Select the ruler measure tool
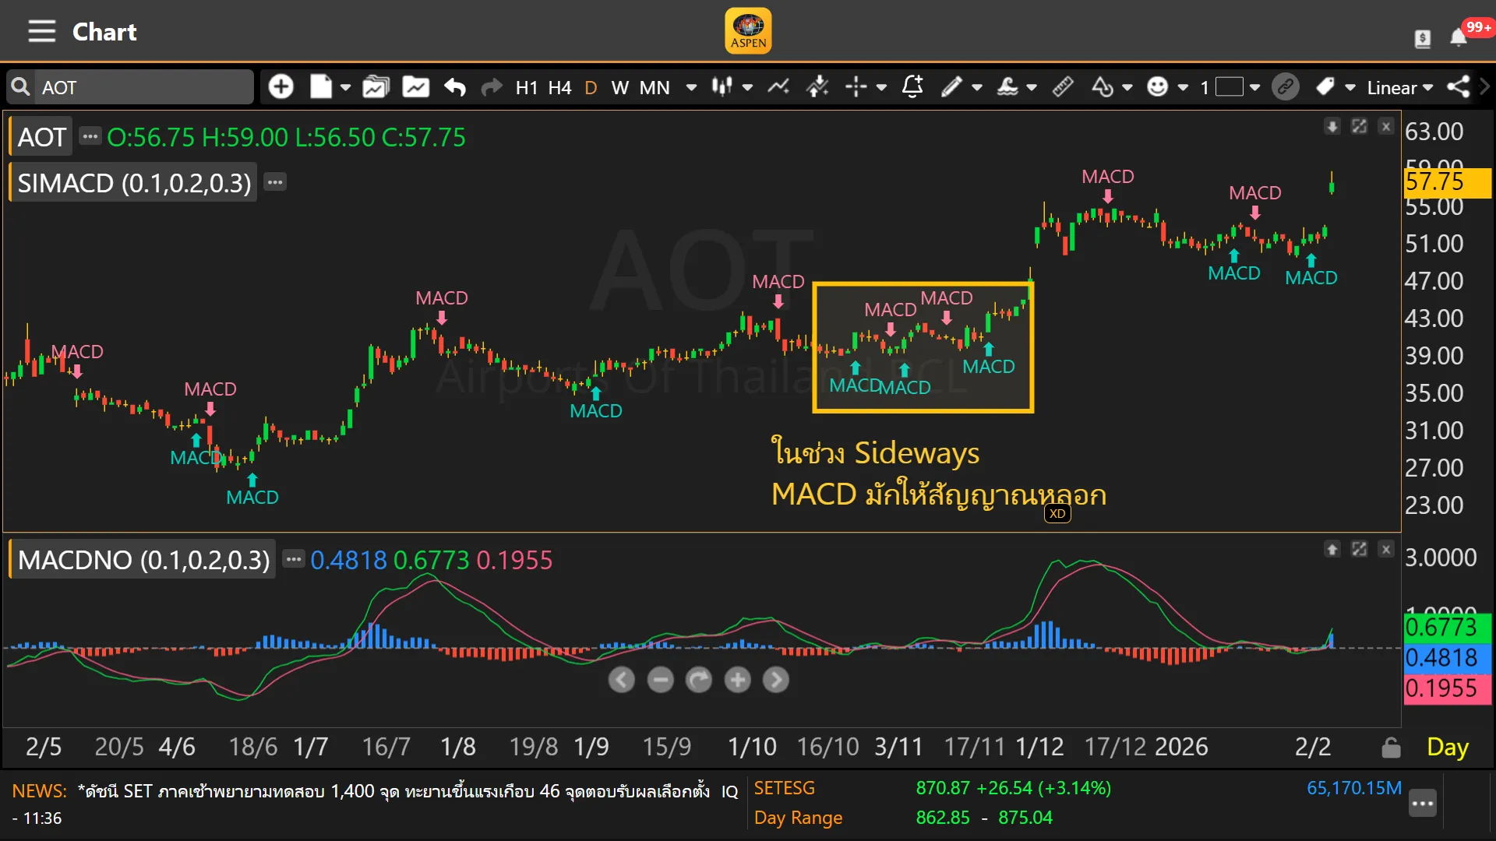The height and width of the screenshot is (841, 1496). tap(1063, 86)
